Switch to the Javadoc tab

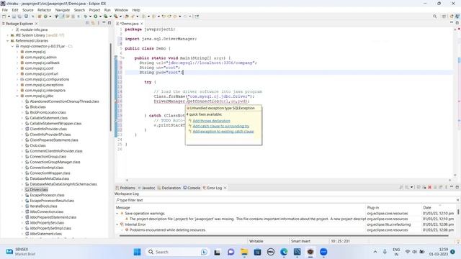click(x=146, y=188)
